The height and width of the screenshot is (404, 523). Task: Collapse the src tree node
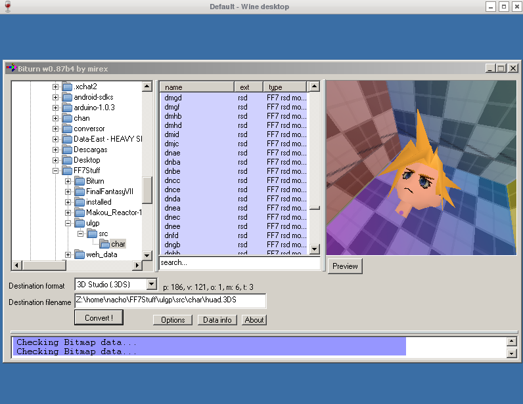coord(80,233)
